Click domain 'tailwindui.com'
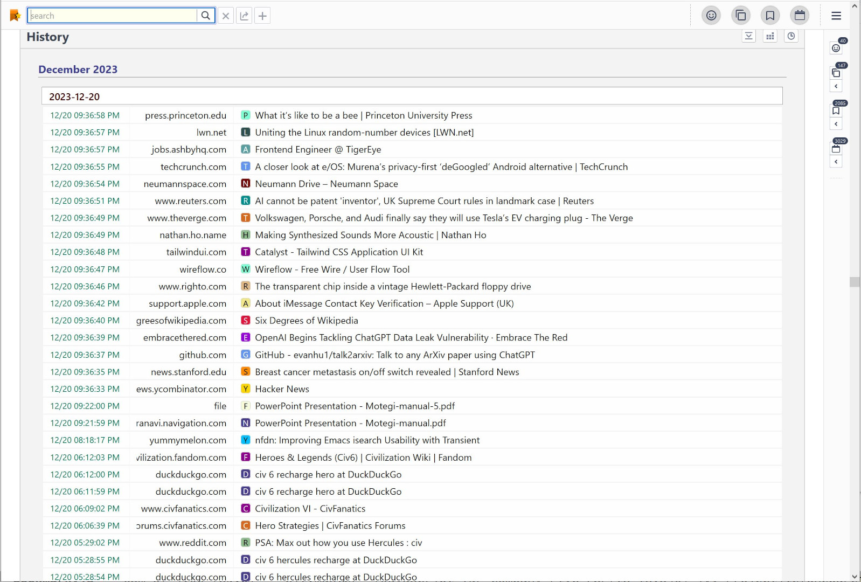Viewport: 861px width, 582px height. click(196, 252)
